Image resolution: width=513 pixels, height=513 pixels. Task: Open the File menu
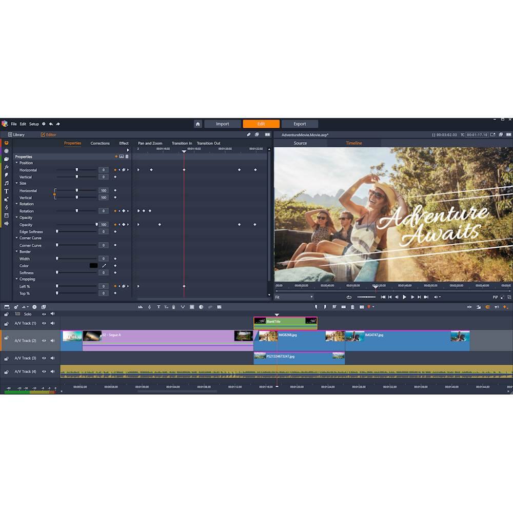click(x=14, y=124)
